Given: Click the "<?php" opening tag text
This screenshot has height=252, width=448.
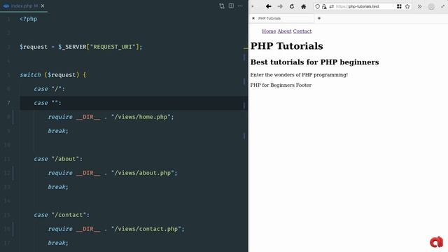Looking at the screenshot, I should tap(28, 19).
